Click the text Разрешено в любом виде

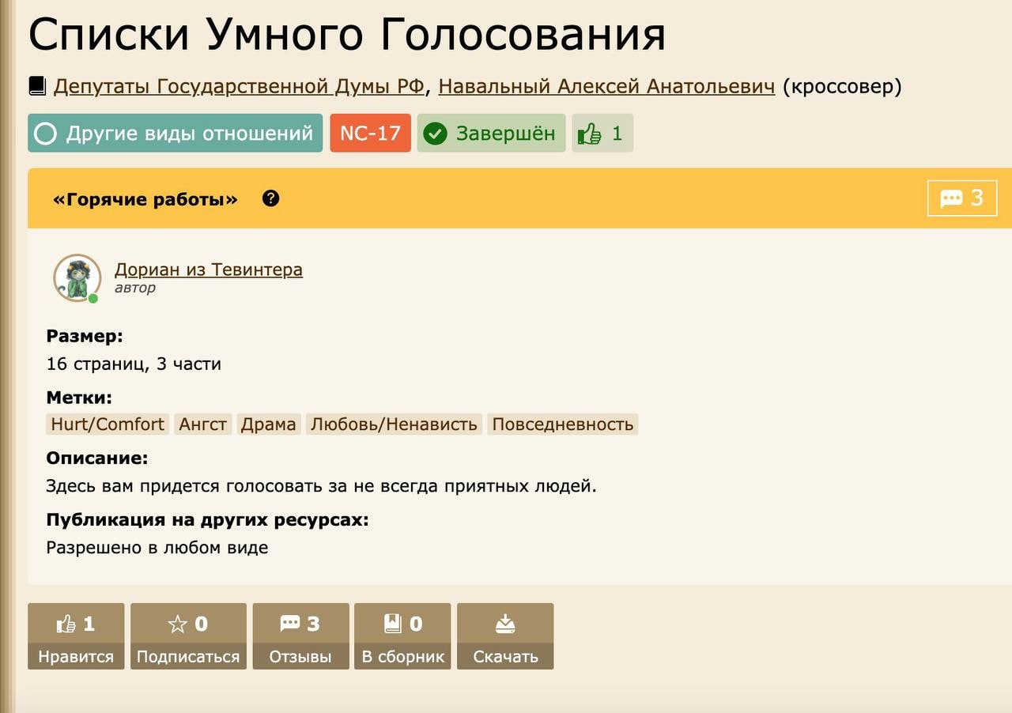coord(157,547)
